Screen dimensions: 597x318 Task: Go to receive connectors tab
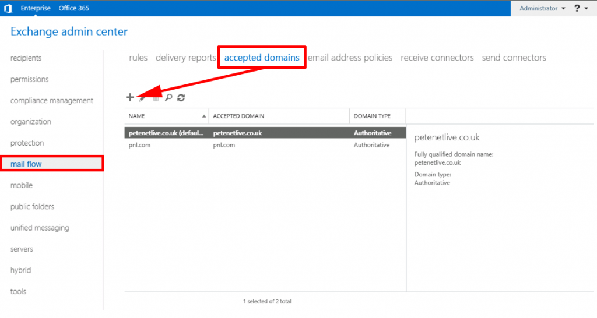(x=437, y=58)
